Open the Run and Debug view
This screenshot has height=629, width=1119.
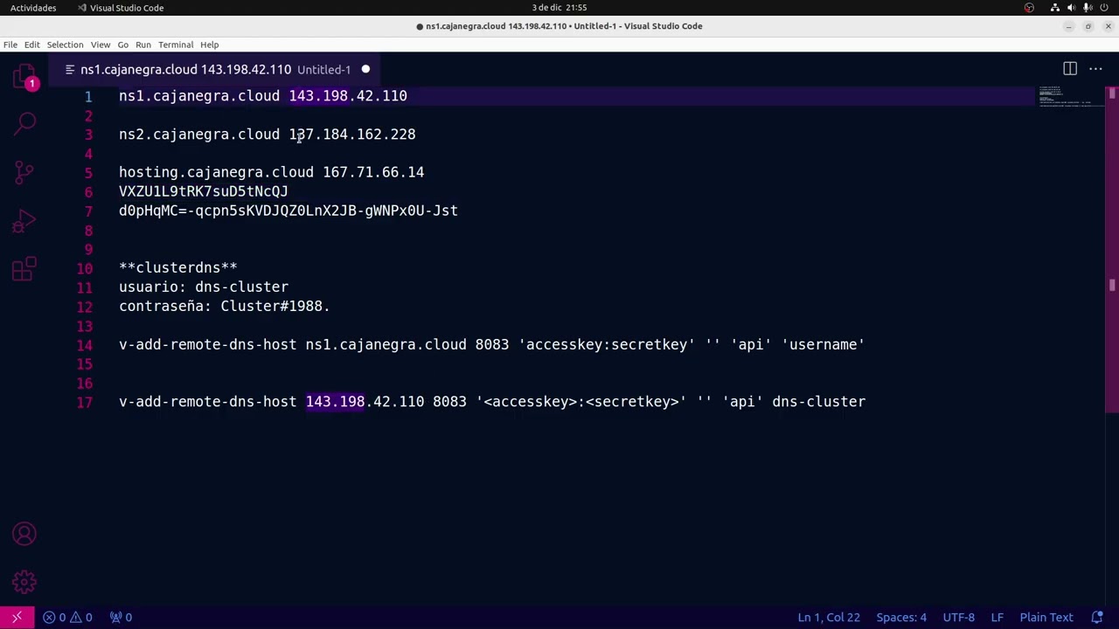24,221
